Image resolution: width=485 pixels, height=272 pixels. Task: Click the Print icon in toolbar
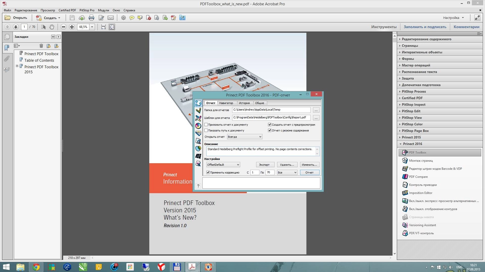pos(91,18)
